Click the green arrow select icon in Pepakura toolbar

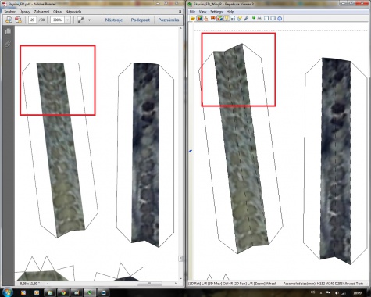(253, 19)
